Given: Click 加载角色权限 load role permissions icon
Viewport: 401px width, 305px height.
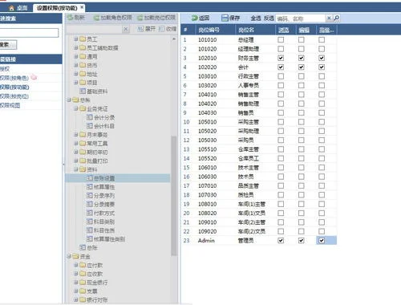Looking at the screenshot, I should [x=96, y=18].
